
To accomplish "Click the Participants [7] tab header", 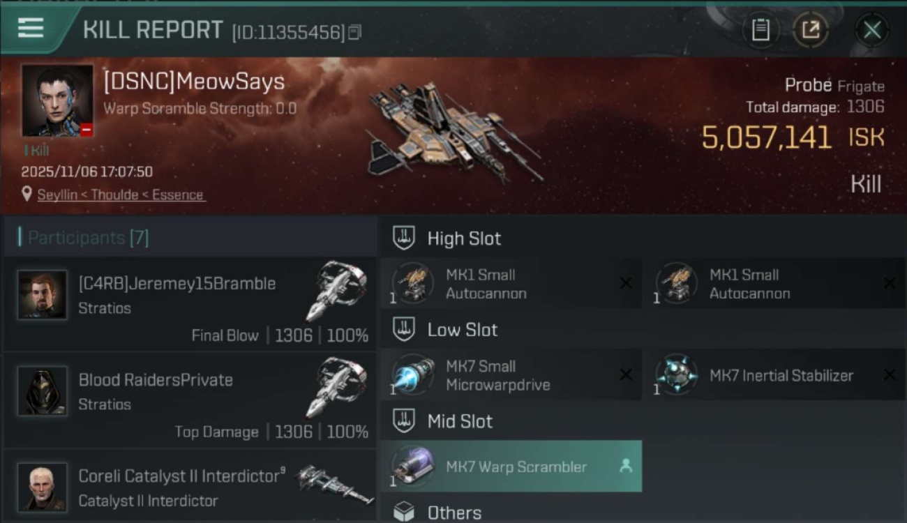I will point(88,238).
